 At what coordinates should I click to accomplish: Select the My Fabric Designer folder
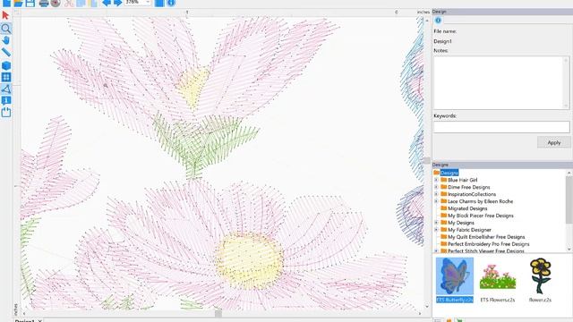(469, 230)
